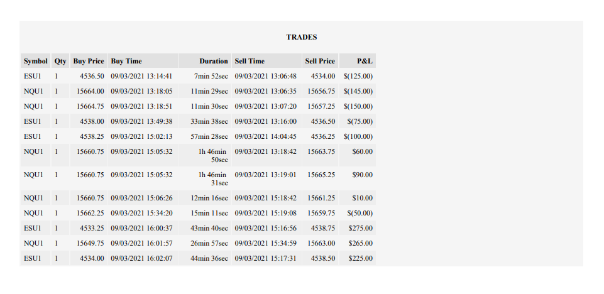Image resolution: width=604 pixels, height=294 pixels.
Task: Click the Buy Time column header
Action: pos(143,61)
